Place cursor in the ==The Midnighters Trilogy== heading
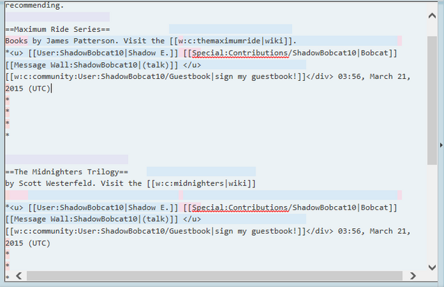This screenshot has height=287, width=444. coord(67,172)
